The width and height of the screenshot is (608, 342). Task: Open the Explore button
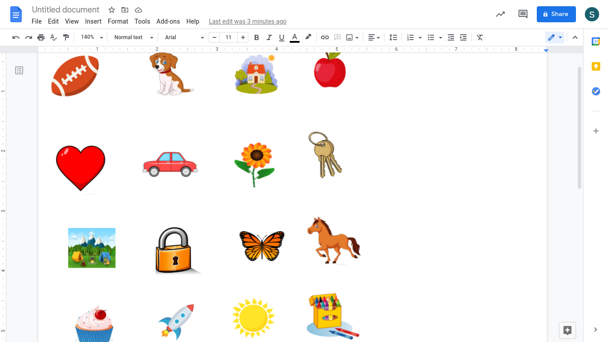click(567, 330)
